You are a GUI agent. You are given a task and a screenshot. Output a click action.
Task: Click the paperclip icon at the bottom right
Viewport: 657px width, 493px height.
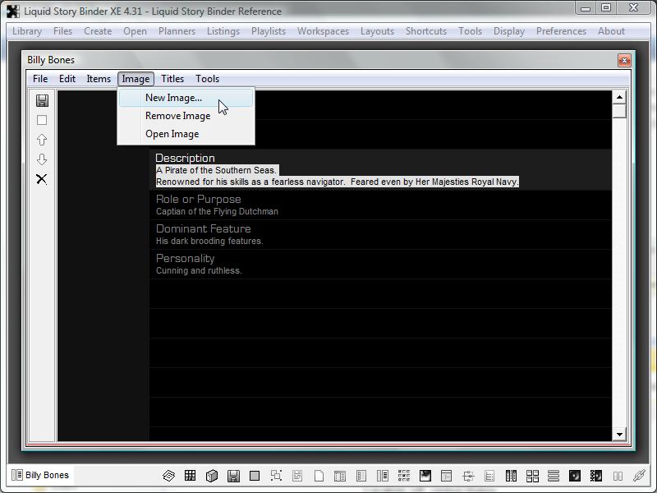(638, 476)
